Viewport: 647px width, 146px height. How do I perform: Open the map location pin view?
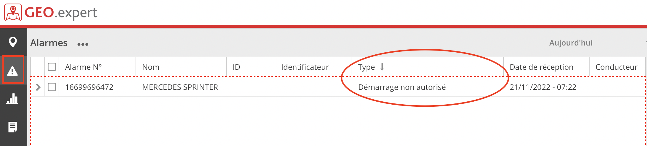pos(13,42)
